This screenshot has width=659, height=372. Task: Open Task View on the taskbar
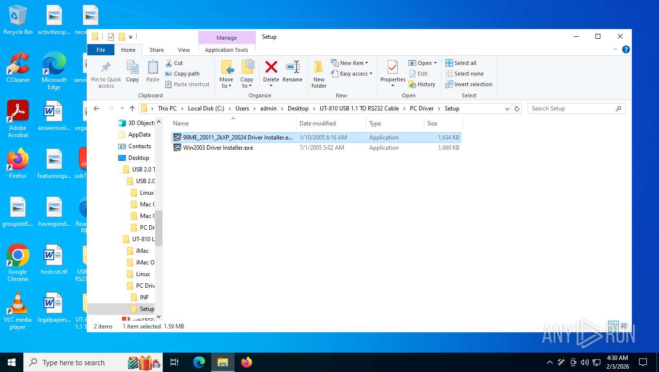pyautogui.click(x=174, y=362)
